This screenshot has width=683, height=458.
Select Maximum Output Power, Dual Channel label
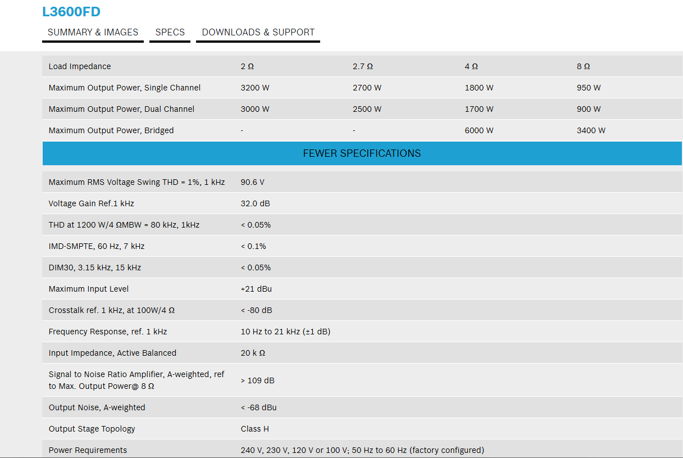click(121, 109)
